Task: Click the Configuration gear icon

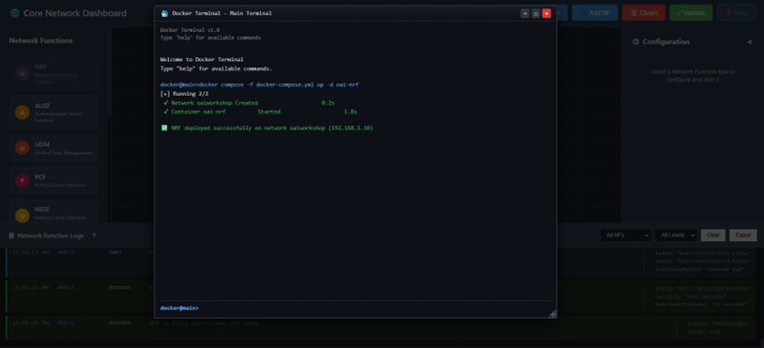Action: coord(635,42)
